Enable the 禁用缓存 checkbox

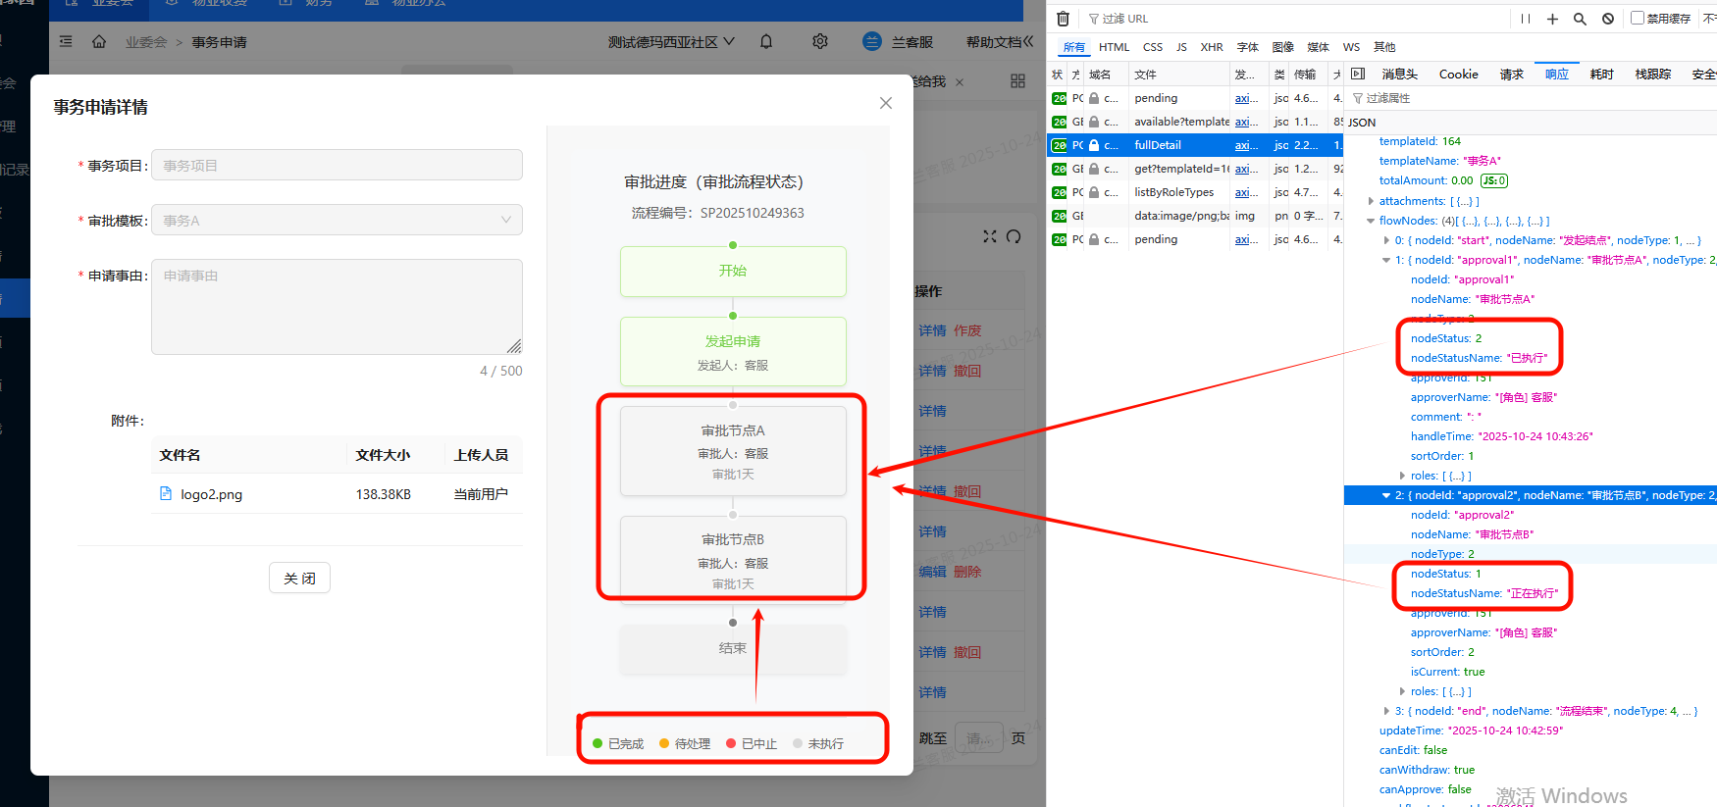point(1637,18)
